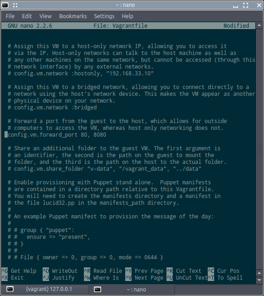Click the vagrant tab terminal icon
Image resolution: width=264 pixels, height=296 pixels.
tap(10, 289)
